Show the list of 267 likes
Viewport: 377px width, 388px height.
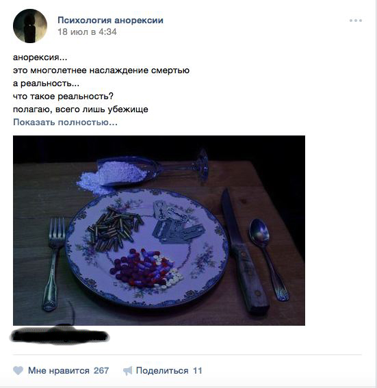tap(101, 371)
